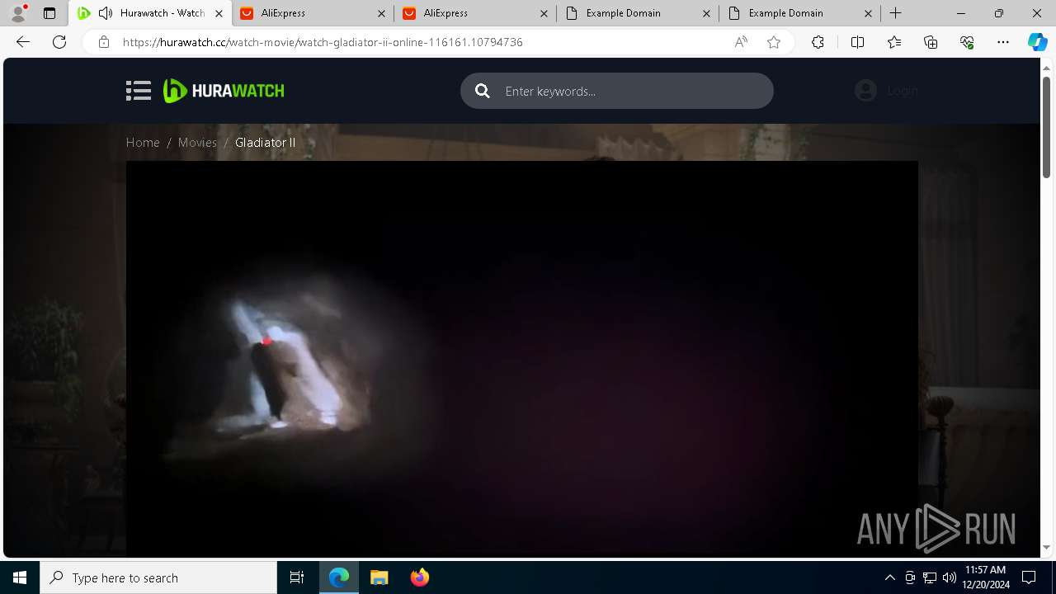Click the Hurawatch logo
Image resolution: width=1056 pixels, height=594 pixels.
coord(224,91)
